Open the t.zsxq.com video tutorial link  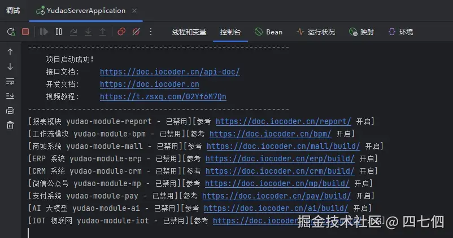pyautogui.click(x=163, y=96)
